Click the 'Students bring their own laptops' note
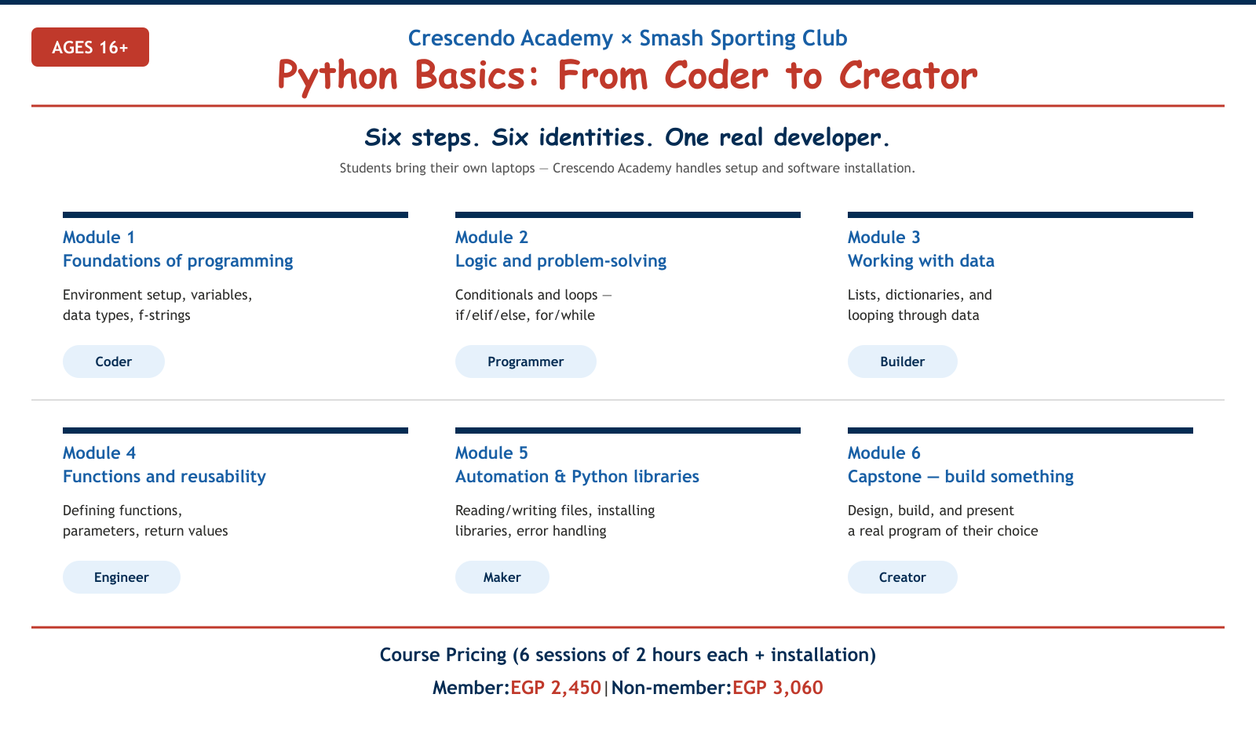Image resolution: width=1256 pixels, height=745 pixels. (x=628, y=168)
